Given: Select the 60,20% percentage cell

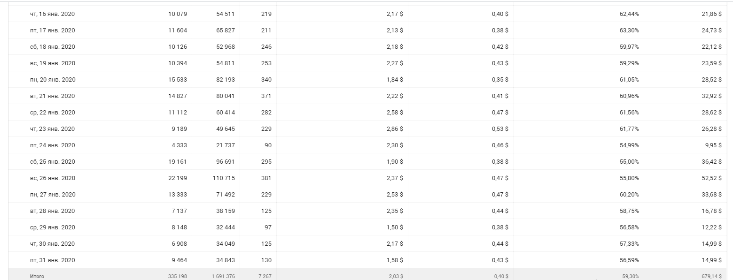Looking at the screenshot, I should click(629, 195).
